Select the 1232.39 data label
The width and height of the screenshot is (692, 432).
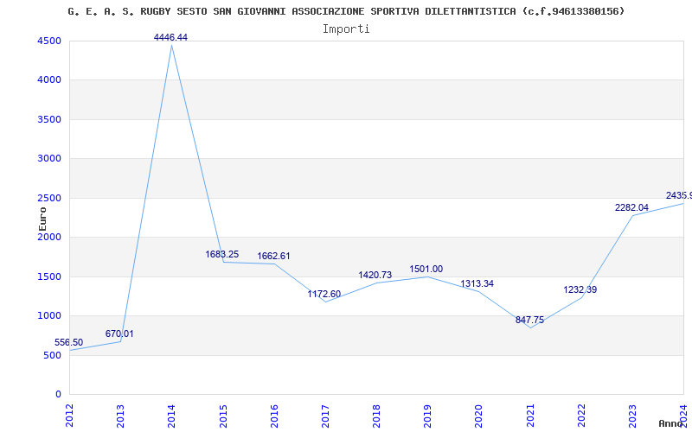point(580,289)
